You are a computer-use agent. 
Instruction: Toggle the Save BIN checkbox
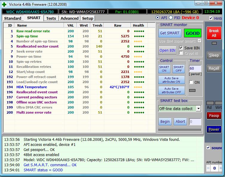click(181, 48)
